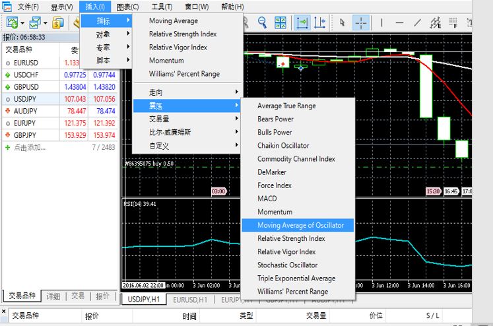Switch to the 详细 tab
The image size is (493, 326).
[53, 296]
